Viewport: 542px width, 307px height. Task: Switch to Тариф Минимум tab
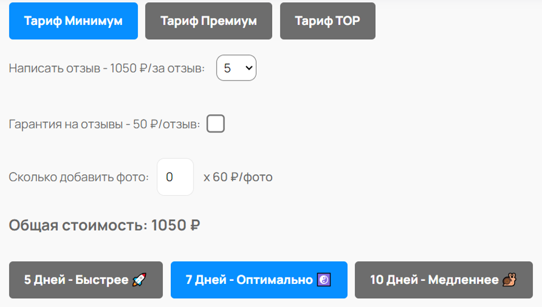point(74,21)
